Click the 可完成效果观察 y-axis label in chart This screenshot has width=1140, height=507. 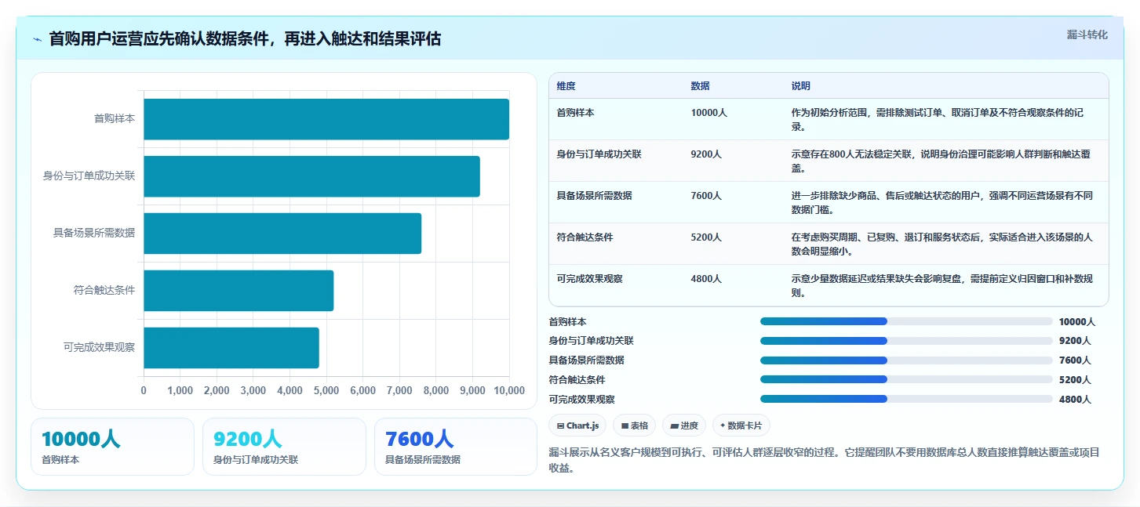[x=100, y=348]
